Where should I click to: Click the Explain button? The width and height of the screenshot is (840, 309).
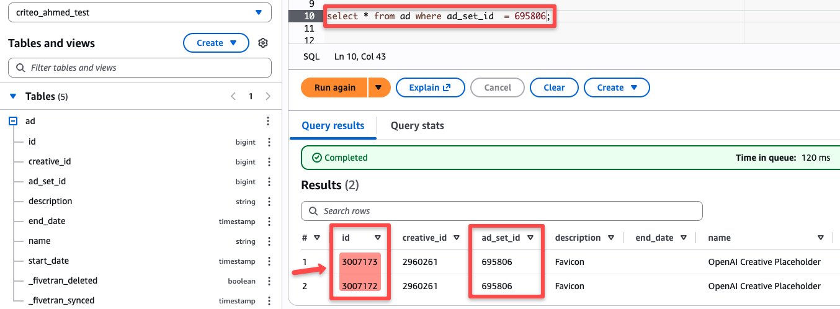tap(430, 87)
